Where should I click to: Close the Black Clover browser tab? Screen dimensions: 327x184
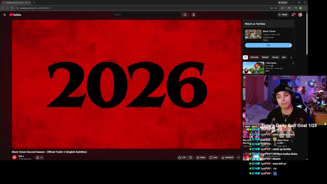(x=29, y=3)
